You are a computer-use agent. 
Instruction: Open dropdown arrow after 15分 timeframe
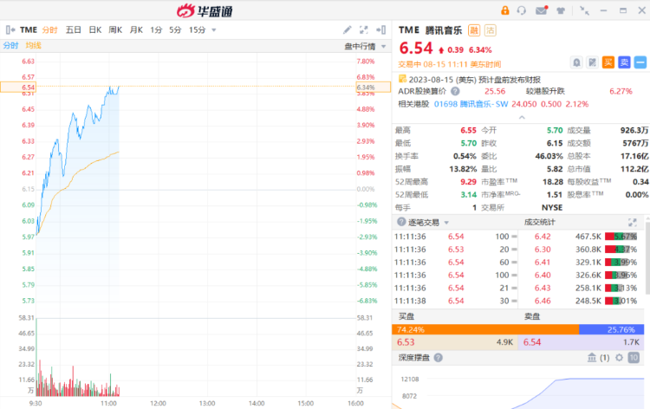(214, 29)
